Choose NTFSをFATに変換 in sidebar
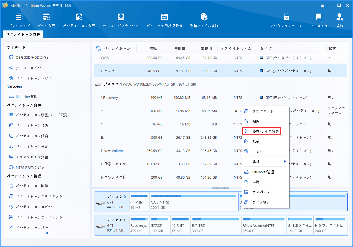The width and height of the screenshot is (353, 247). (x=27, y=168)
